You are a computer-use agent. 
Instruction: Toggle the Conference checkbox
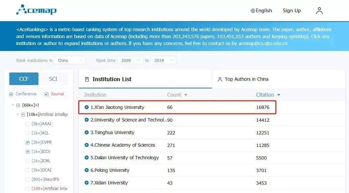[12, 94]
